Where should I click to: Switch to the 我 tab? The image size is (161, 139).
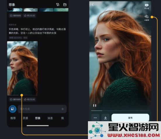pyautogui.click(x=63, y=118)
